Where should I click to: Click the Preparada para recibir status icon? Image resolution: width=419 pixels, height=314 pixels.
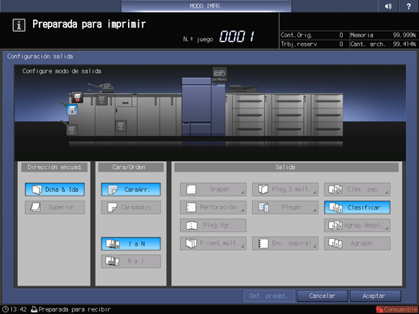[x=34, y=309]
